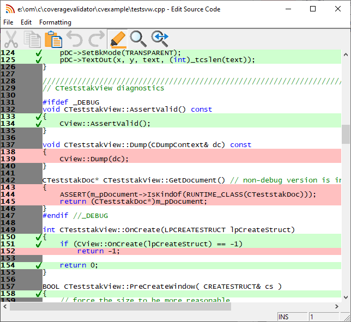351x322 pixels.
Task: Maximize the Edit Source Code window
Action: 313,9
